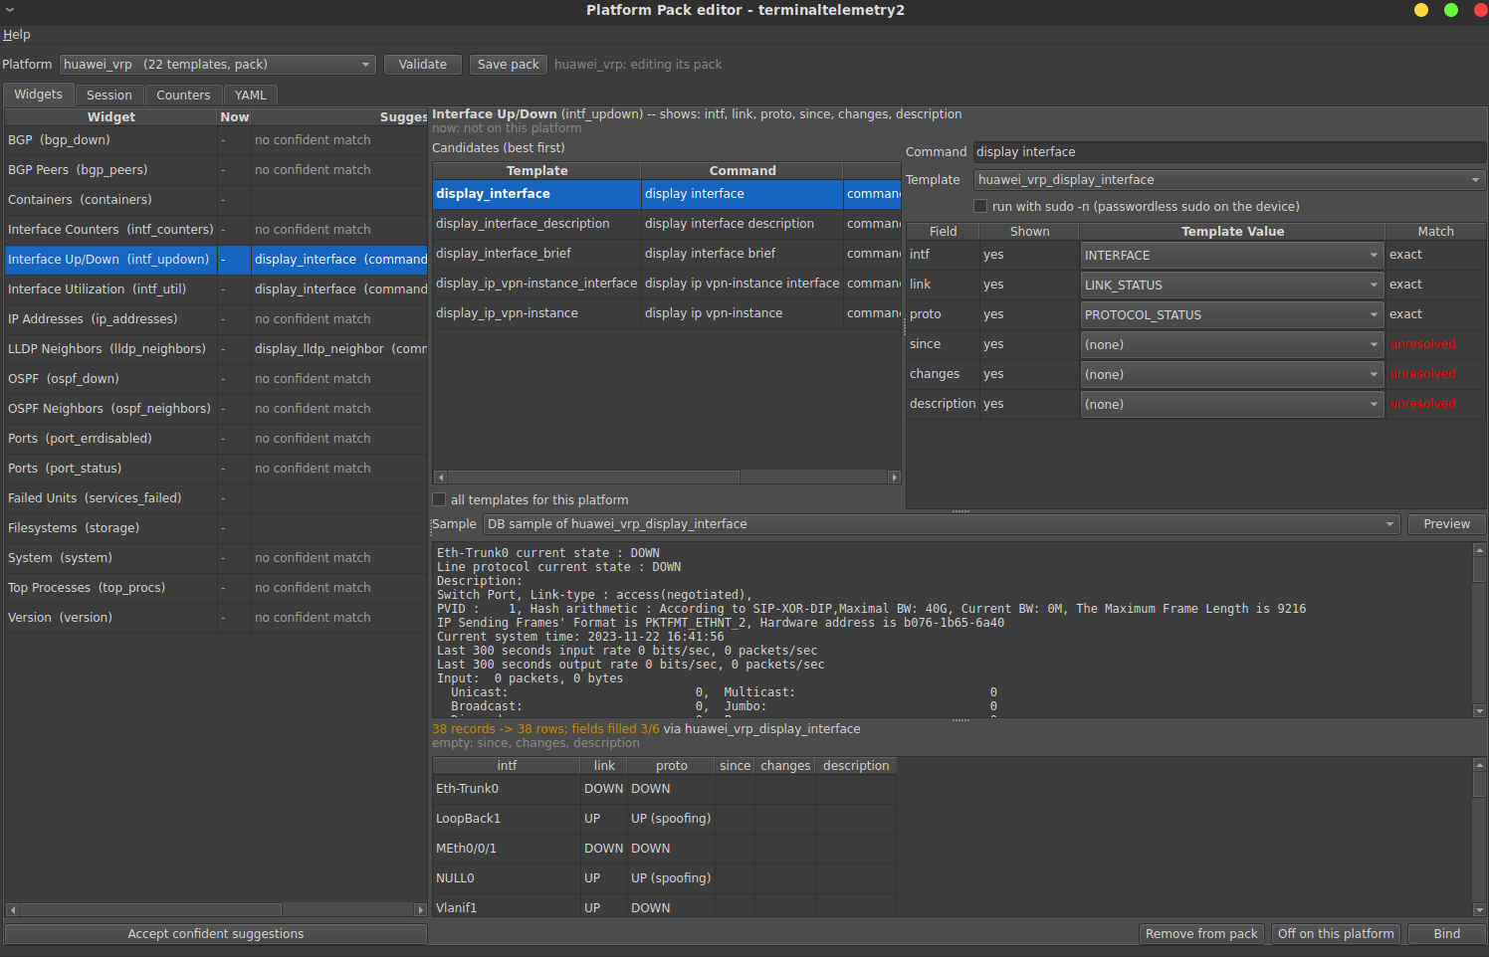Click the Preview button
Screen dimensions: 1489x957
pos(1446,524)
